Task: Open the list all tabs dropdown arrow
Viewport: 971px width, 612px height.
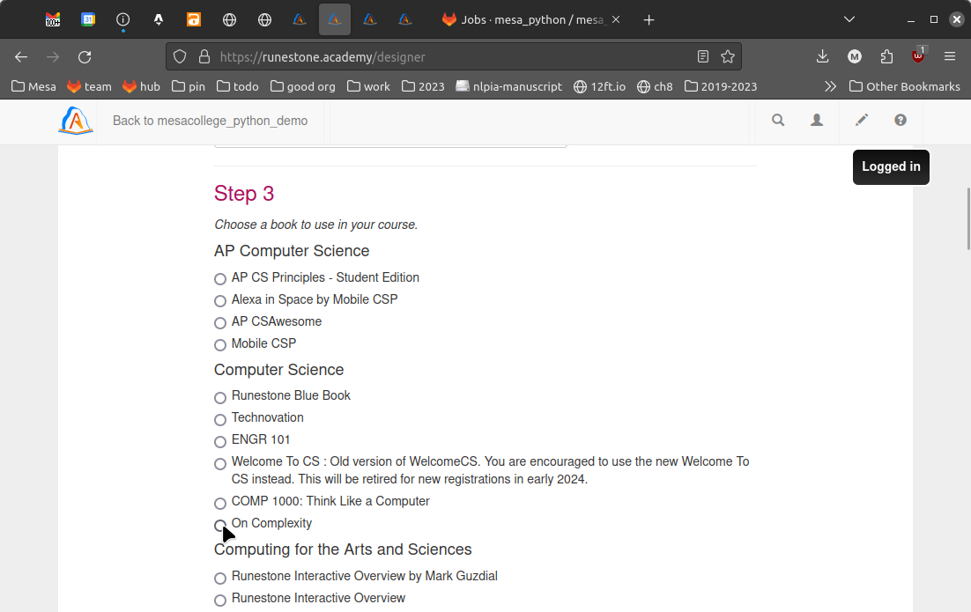Action: (849, 19)
